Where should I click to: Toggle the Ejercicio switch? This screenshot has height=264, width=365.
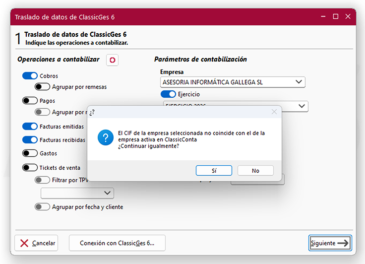coord(168,94)
